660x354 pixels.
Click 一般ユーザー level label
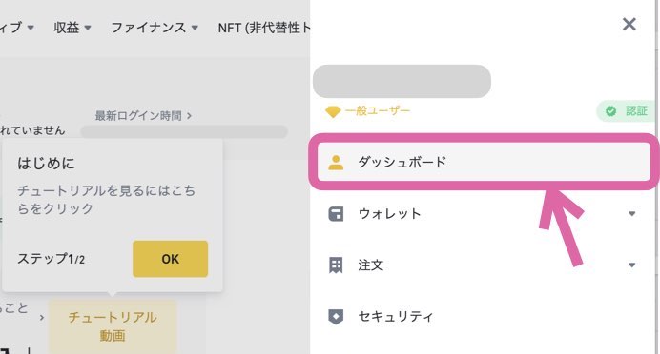pos(378,111)
